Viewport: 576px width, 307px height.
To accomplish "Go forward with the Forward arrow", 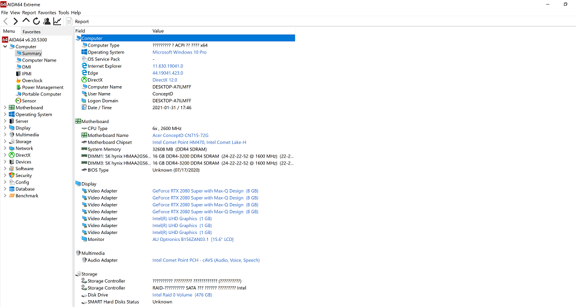I will 16,22.
